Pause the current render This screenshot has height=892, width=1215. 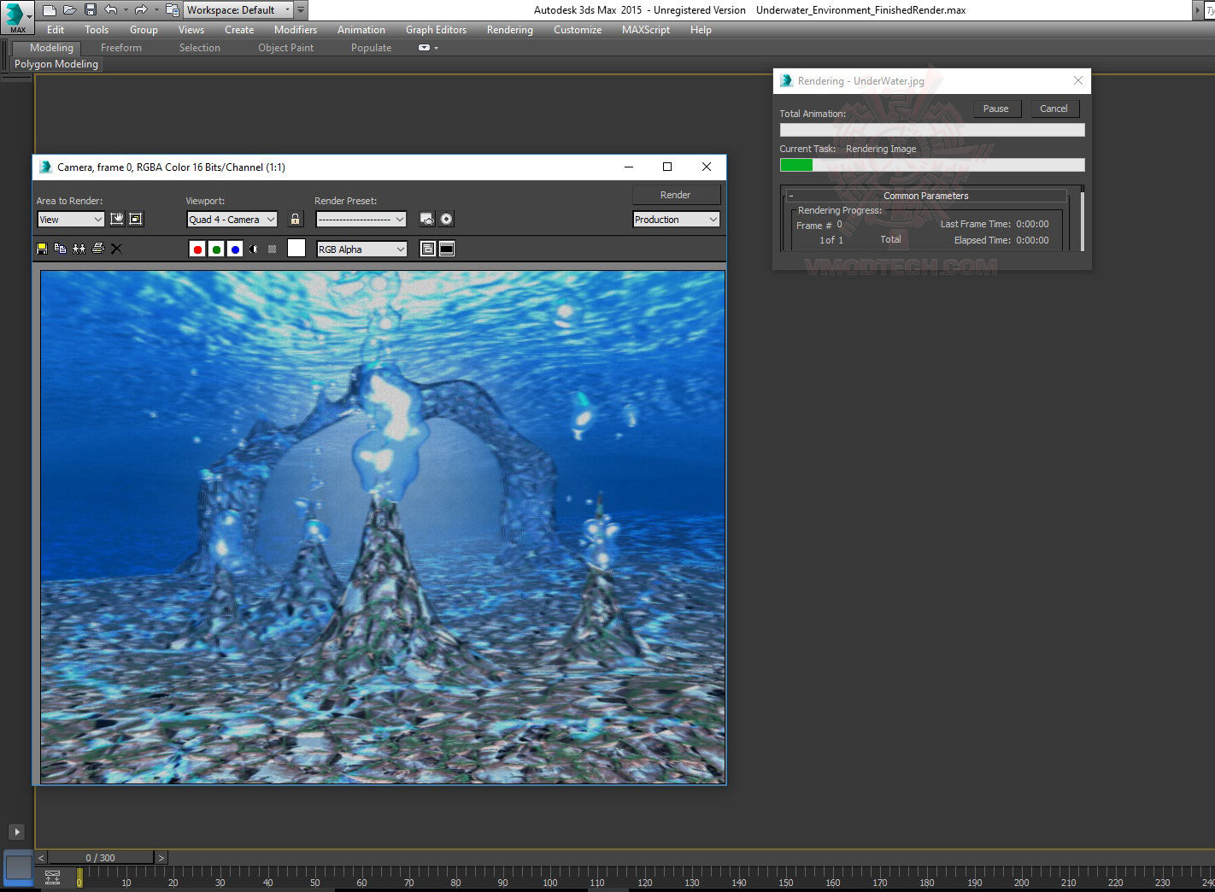995,109
